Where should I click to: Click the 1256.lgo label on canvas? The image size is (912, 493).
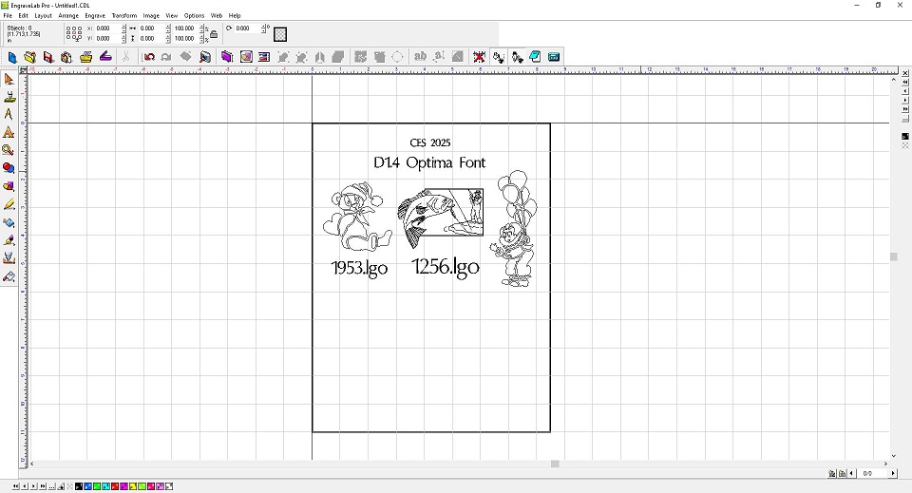(446, 267)
